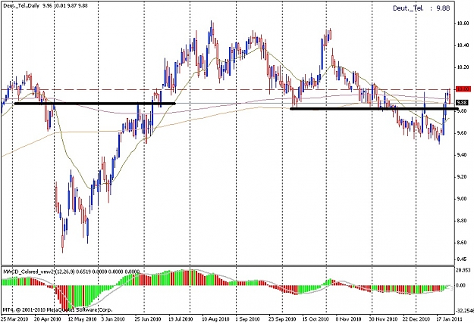Click the -32.2546 MACD scale value
The image size is (474, 323).
tap(464, 310)
